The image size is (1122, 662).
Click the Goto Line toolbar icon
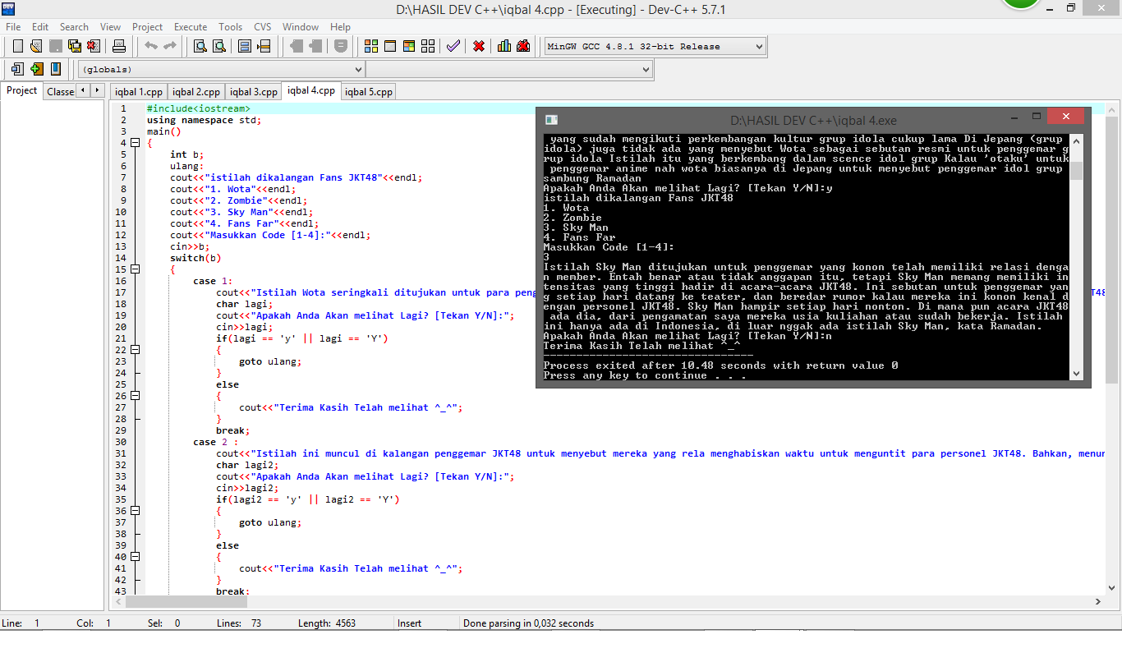click(264, 46)
